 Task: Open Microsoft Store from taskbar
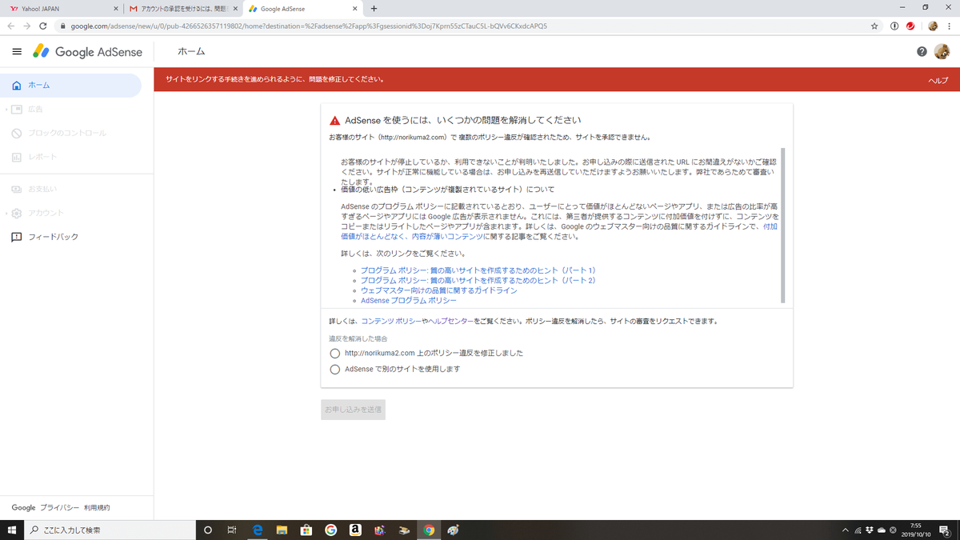point(306,530)
